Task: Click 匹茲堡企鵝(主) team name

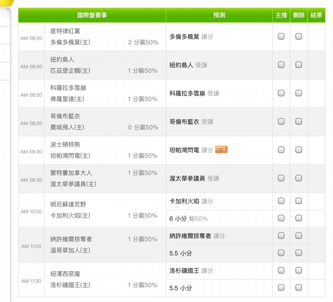Action: click(x=70, y=71)
